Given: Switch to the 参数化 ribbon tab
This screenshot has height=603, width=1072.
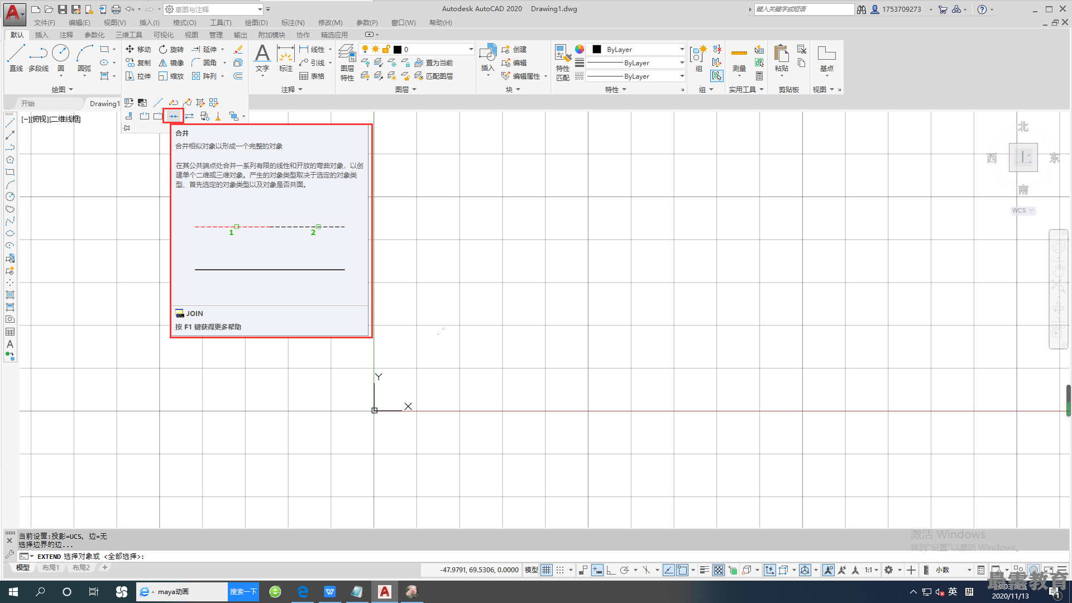Looking at the screenshot, I should [94, 35].
